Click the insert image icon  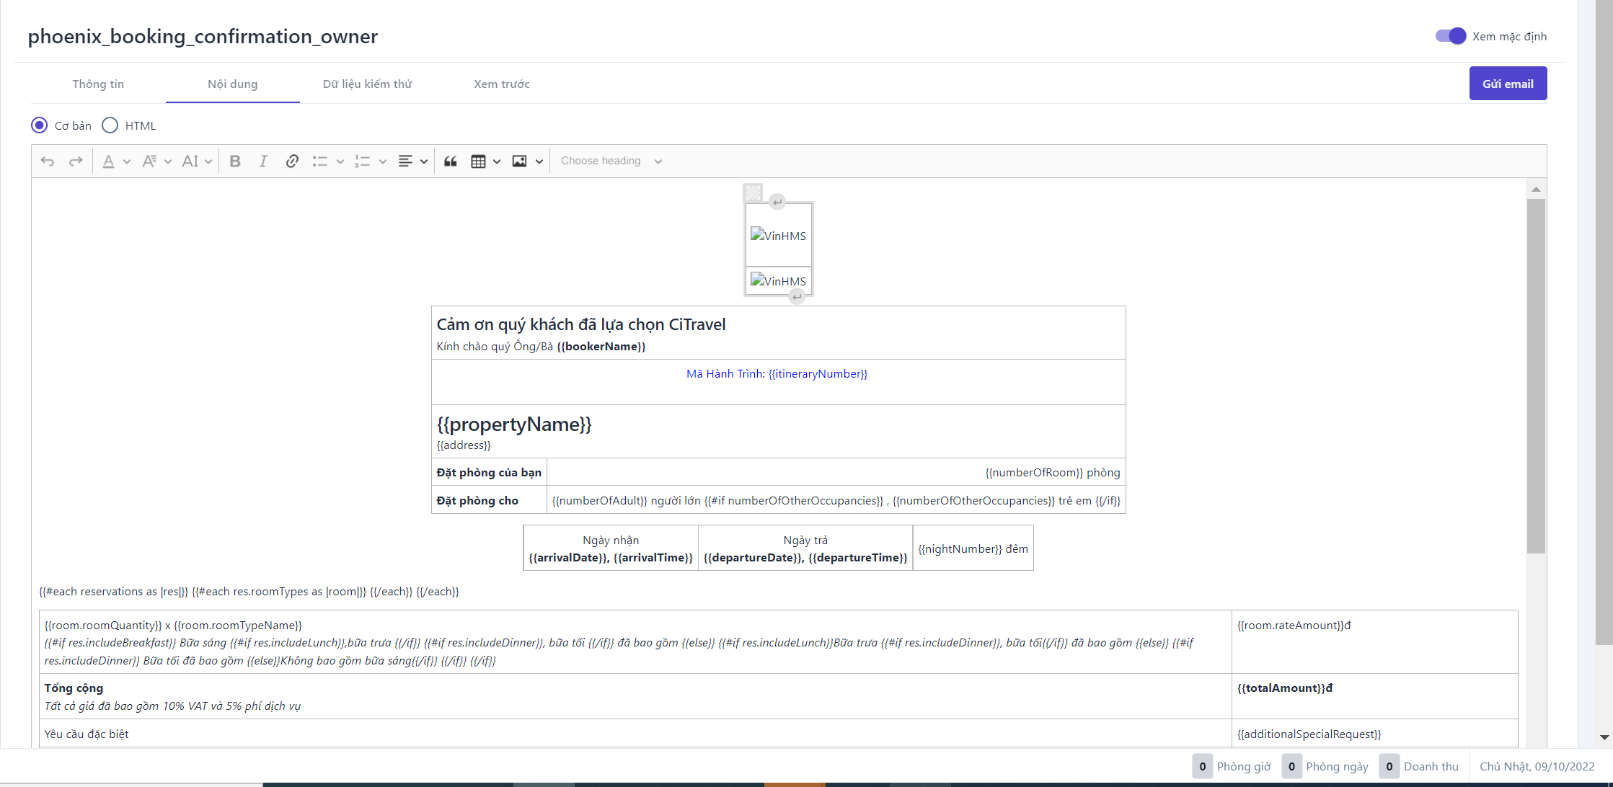(x=519, y=161)
